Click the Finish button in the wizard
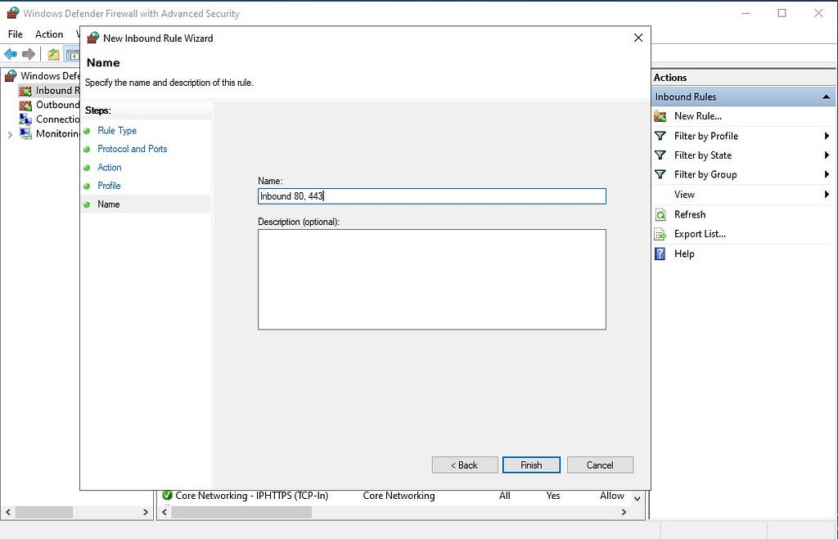This screenshot has height=539, width=838. click(531, 465)
